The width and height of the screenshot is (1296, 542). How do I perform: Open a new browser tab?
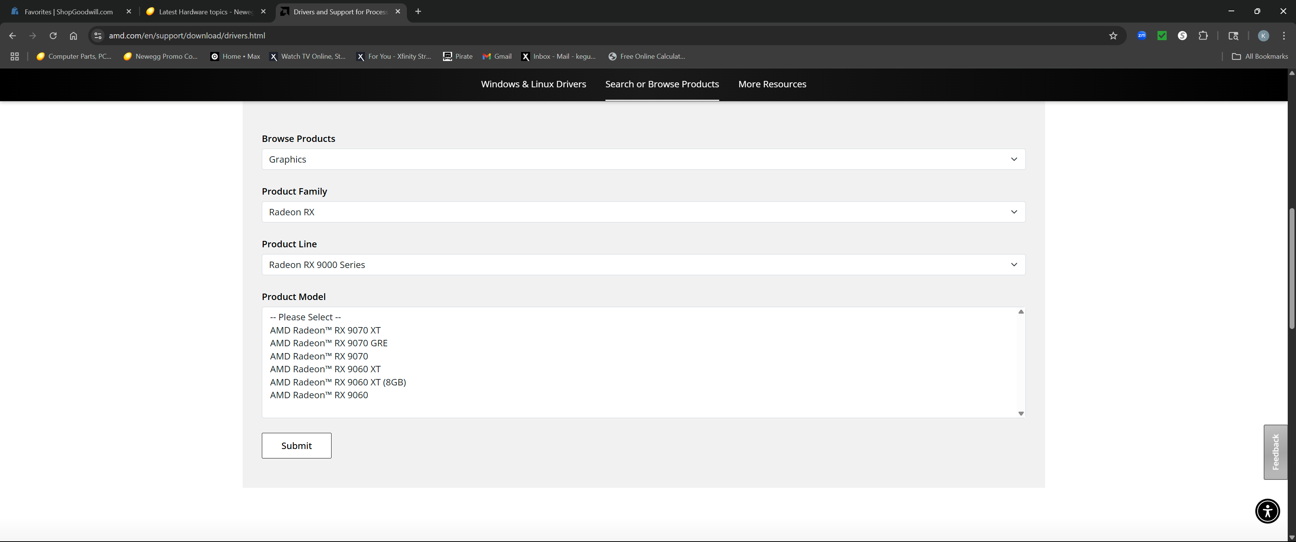click(x=418, y=12)
